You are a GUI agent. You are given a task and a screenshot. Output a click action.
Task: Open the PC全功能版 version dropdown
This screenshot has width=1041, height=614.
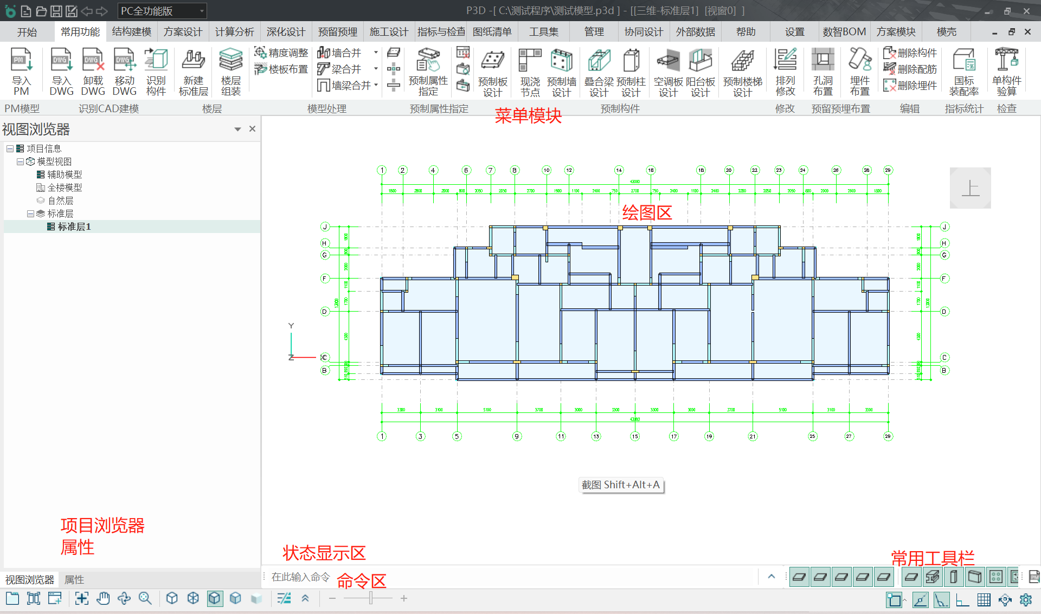click(202, 11)
